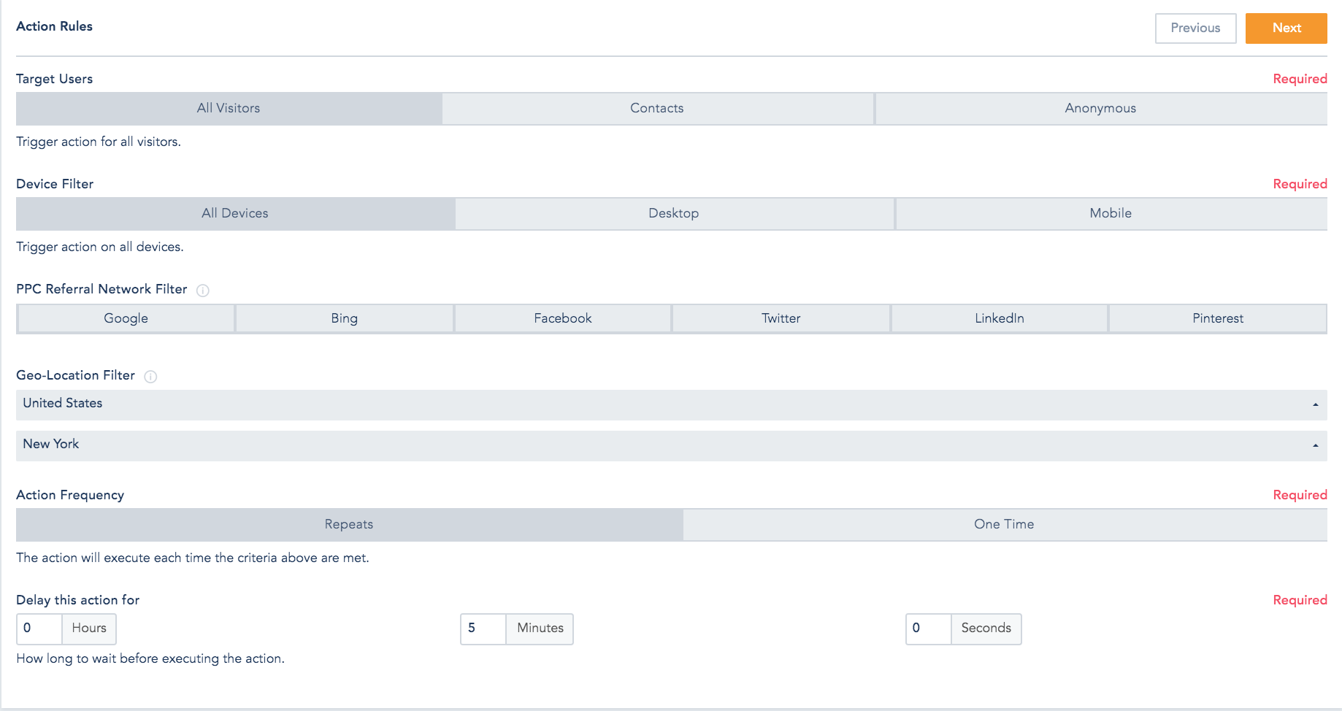Focus the Hours delay input
The width and height of the screenshot is (1342, 711).
coord(39,629)
